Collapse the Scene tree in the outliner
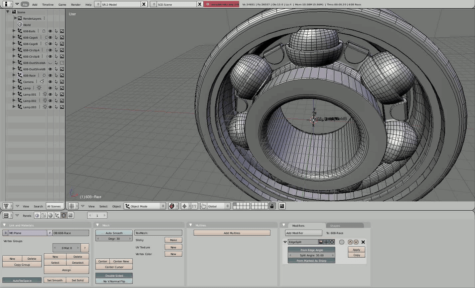The image size is (475, 288). (7, 12)
